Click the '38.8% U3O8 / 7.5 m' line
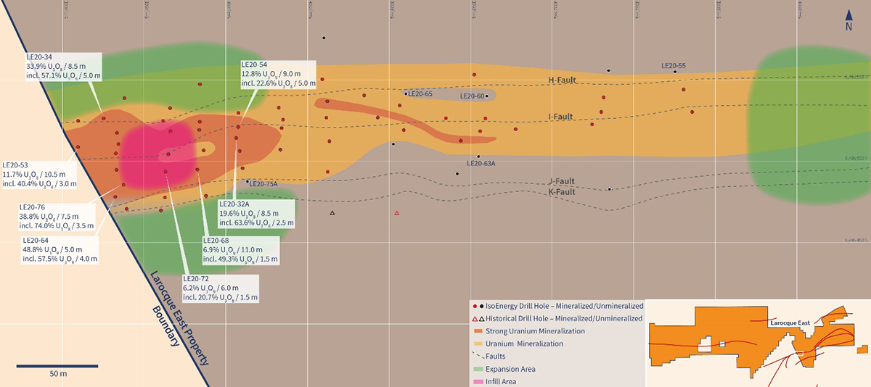Screen dimensions: 871x387 click(48, 216)
